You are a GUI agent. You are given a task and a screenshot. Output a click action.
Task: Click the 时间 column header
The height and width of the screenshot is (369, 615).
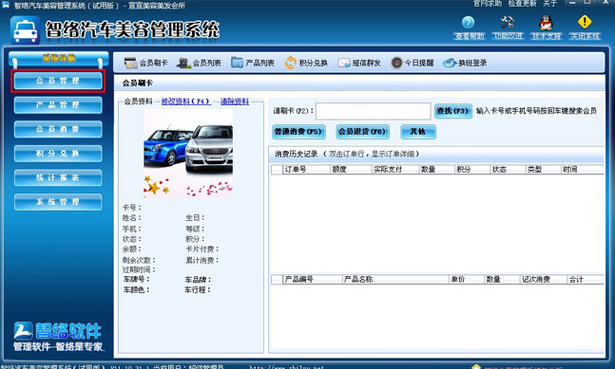[x=582, y=170]
